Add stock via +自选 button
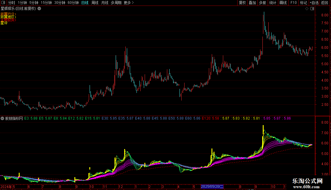Image resolution: width=331 pixels, height=190 pixels. (314, 3)
